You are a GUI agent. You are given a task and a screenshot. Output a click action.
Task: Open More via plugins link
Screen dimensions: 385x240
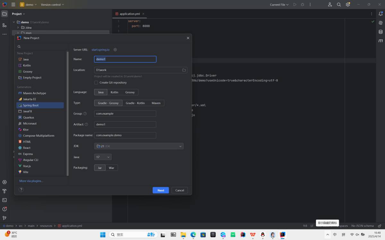31,181
